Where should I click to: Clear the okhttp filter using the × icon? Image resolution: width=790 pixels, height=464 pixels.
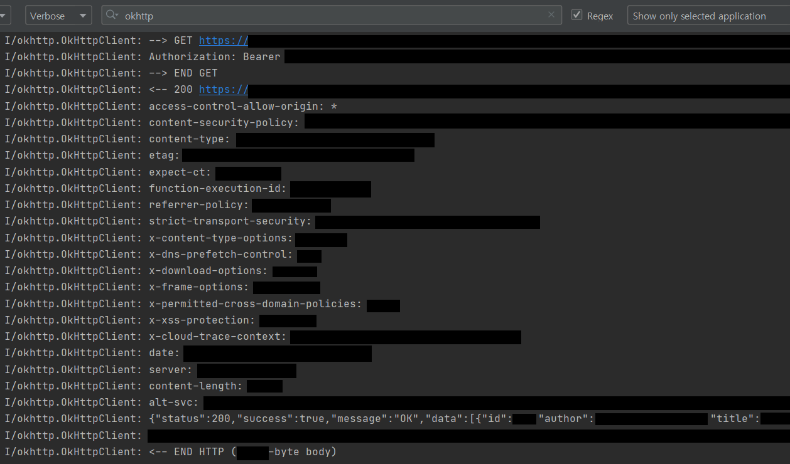click(x=551, y=15)
